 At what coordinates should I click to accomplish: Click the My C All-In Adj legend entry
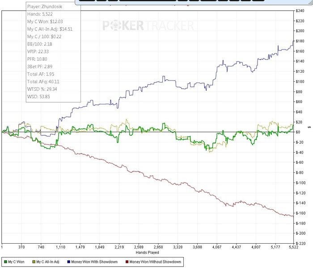pos(46,262)
